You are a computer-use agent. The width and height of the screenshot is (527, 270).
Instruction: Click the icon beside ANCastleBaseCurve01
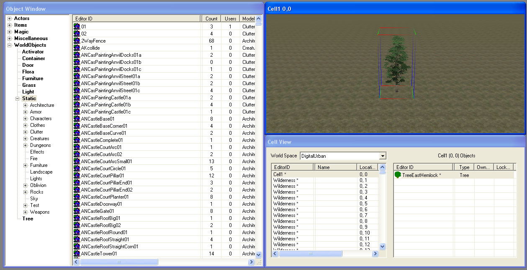pyautogui.click(x=77, y=133)
